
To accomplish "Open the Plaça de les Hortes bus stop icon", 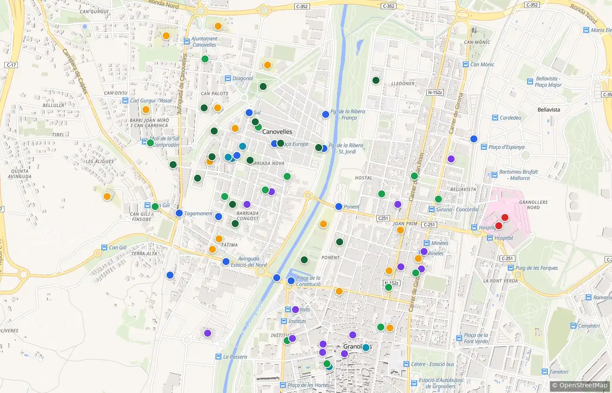I will pos(283,385).
